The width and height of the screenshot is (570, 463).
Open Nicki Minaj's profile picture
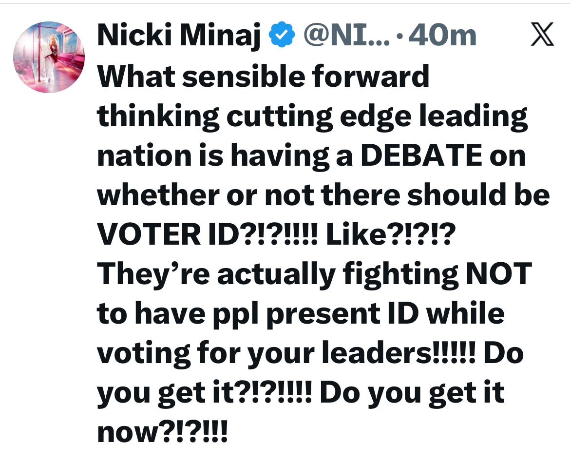pos(49,57)
